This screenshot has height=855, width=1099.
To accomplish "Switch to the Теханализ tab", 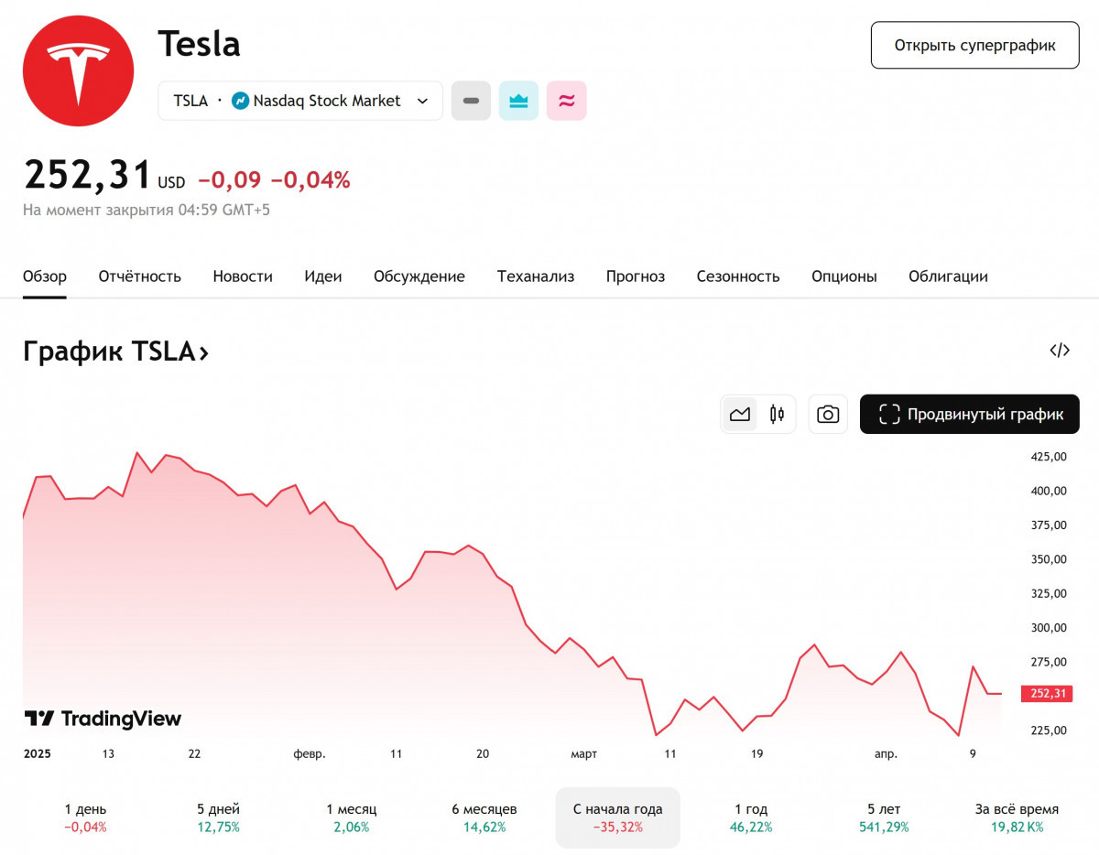I will point(536,276).
